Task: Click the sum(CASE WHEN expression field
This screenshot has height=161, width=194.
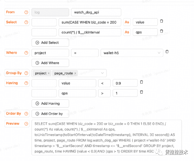Action: pos(90,22)
